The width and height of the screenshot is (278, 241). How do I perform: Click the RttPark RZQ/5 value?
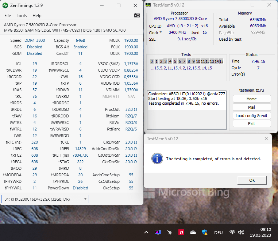coord(131,129)
